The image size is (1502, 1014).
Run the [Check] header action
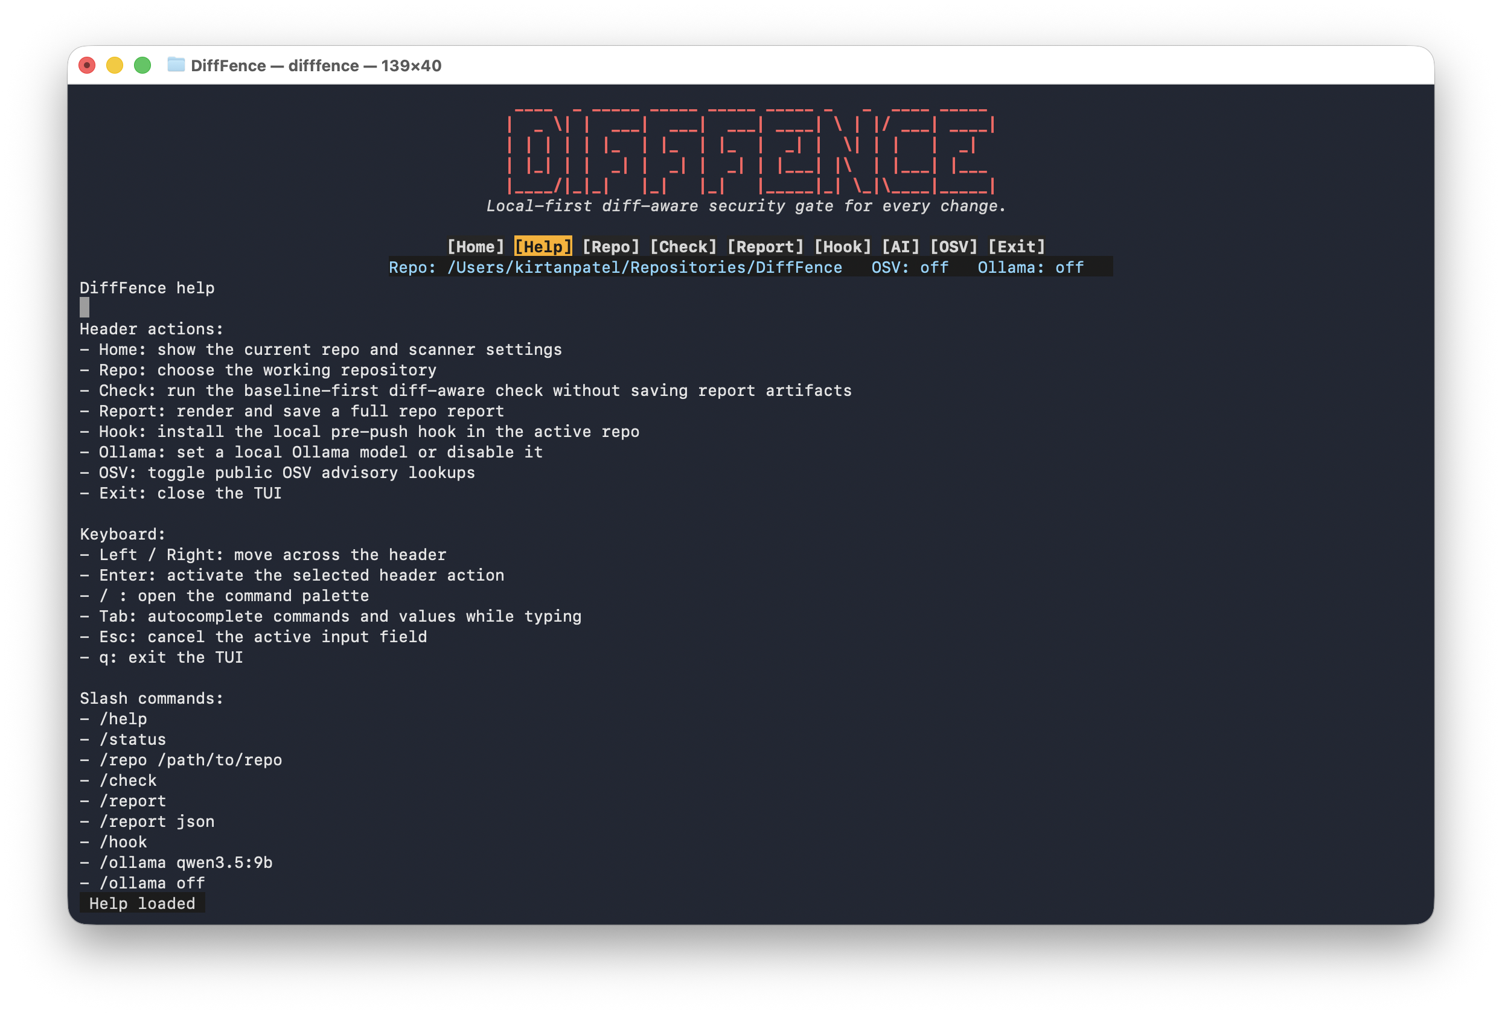pyautogui.click(x=683, y=247)
